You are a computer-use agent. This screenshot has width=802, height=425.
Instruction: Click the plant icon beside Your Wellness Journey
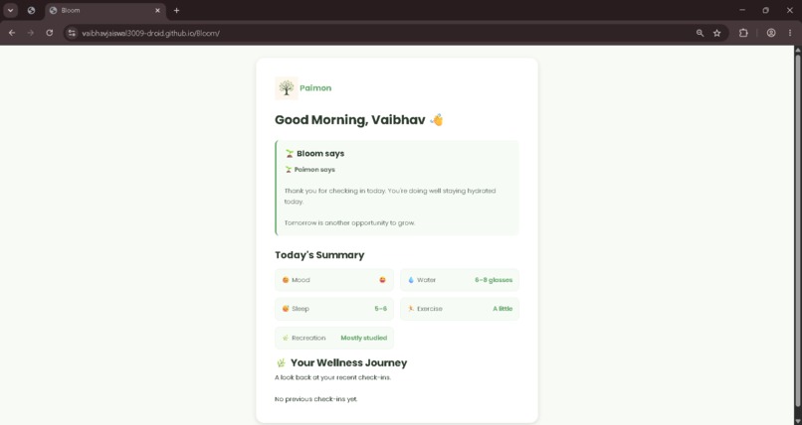[281, 362]
